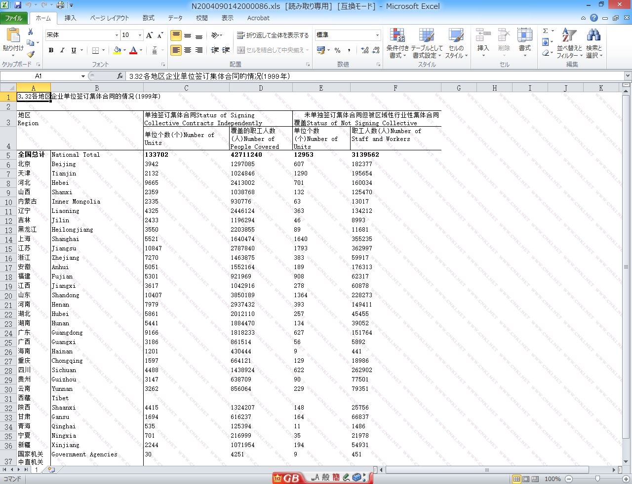Click increase decimal places icon
The height and width of the screenshot is (484, 632).
tap(365, 50)
